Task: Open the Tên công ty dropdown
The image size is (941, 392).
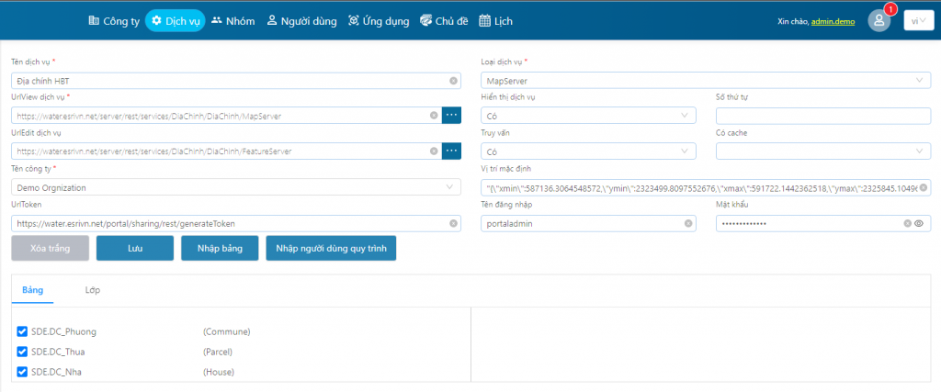Action: click(237, 187)
